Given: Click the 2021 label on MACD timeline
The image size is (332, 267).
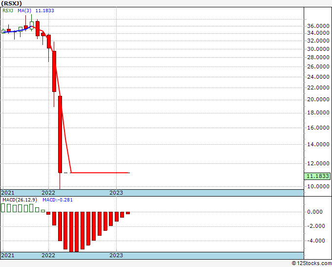Looking at the screenshot, I should 8,255.
